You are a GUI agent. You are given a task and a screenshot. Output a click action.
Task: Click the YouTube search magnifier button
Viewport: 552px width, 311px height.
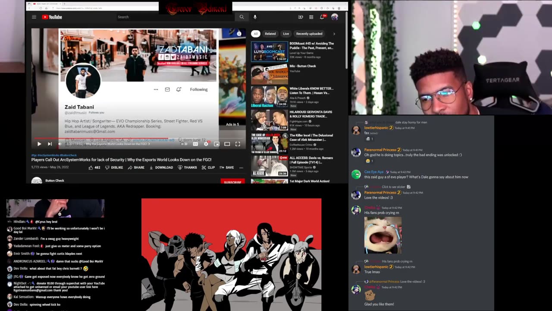click(241, 17)
